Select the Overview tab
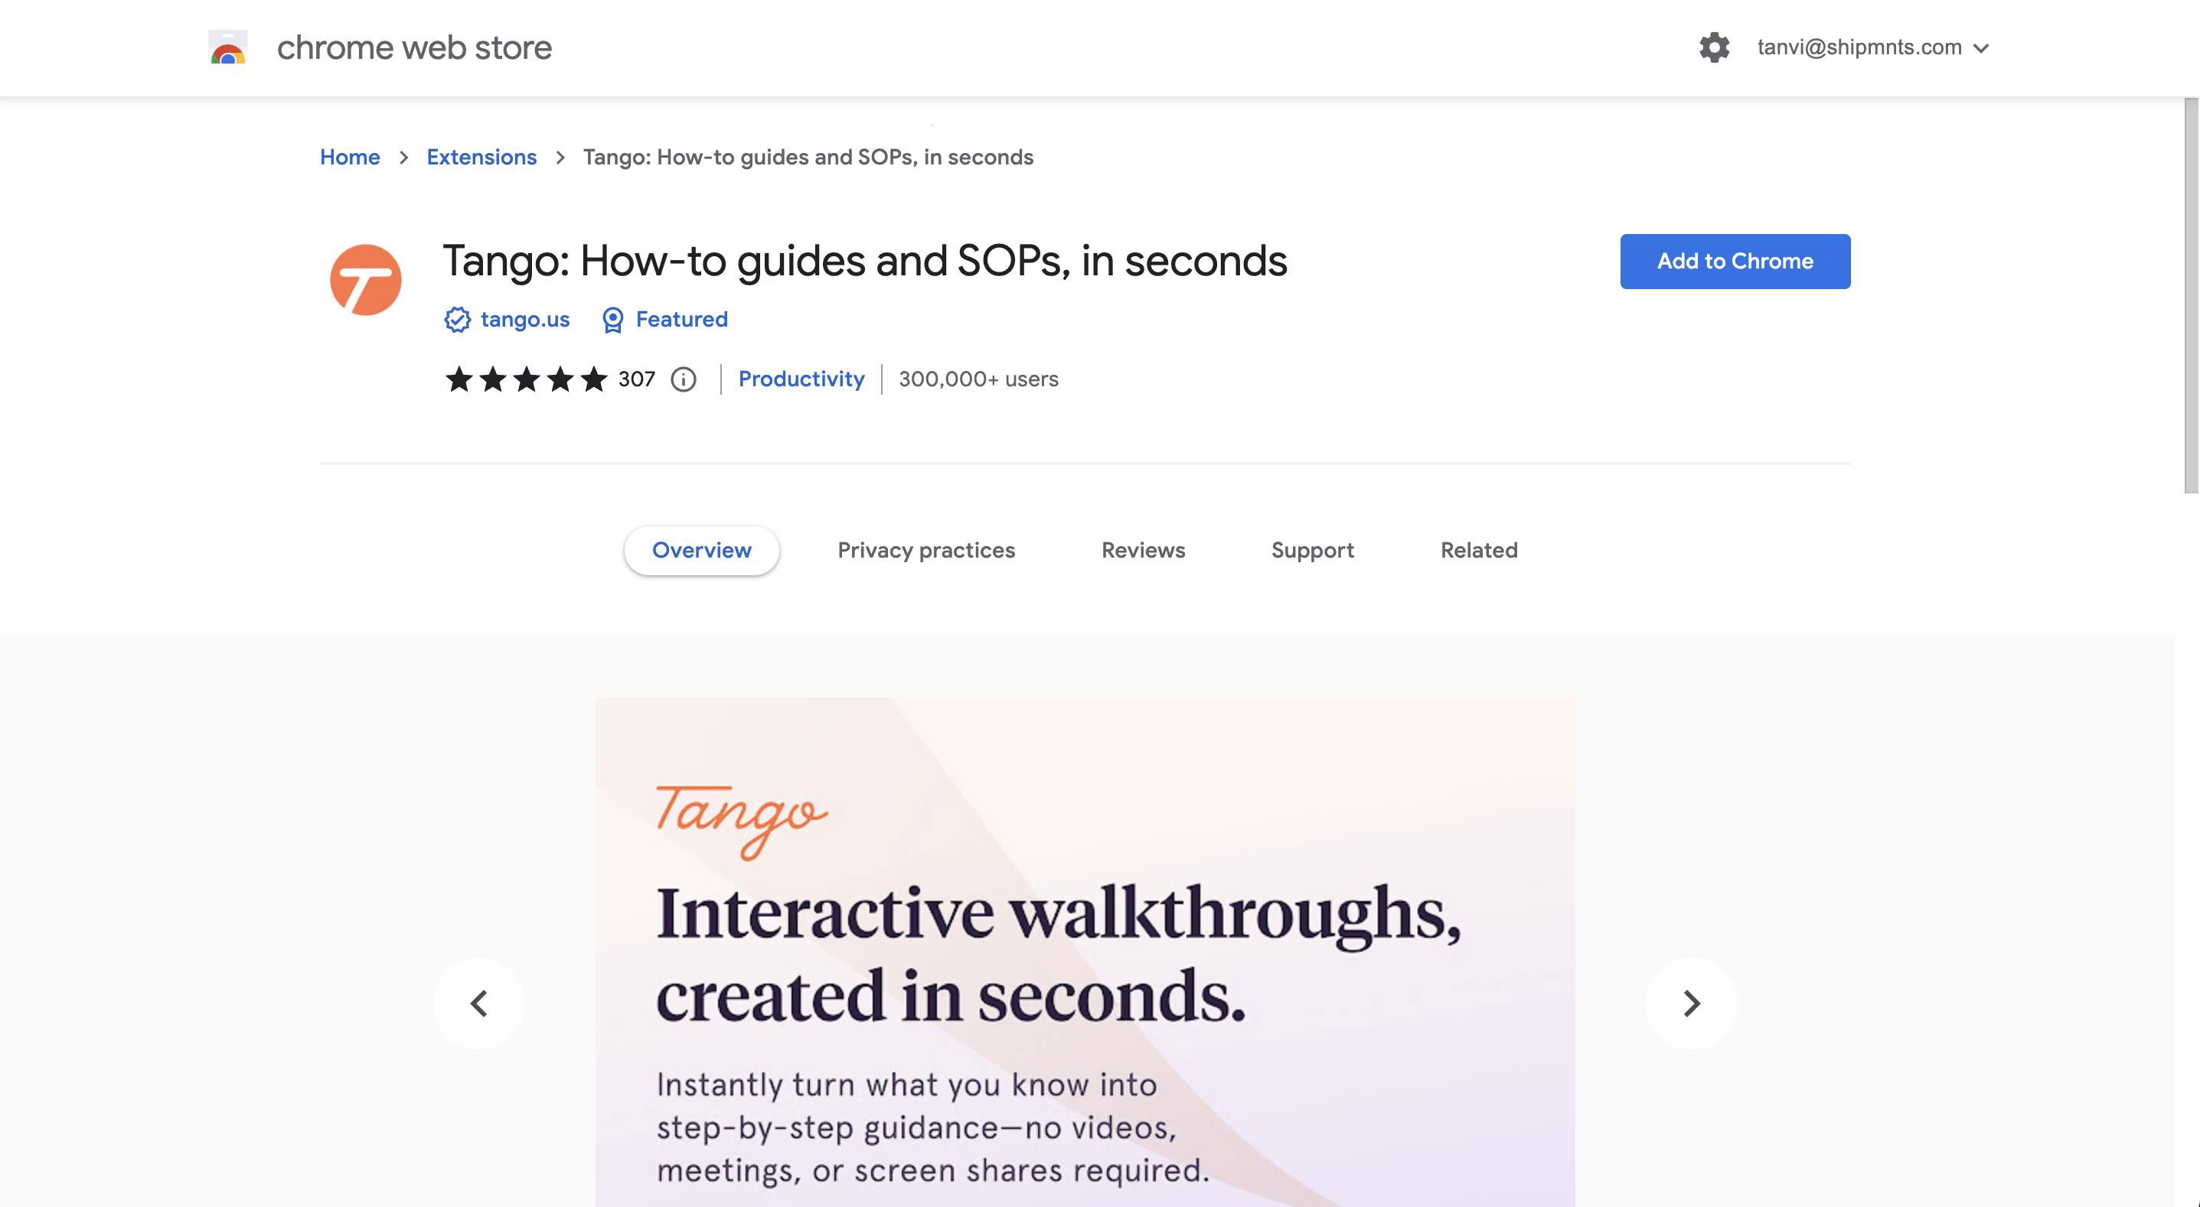The image size is (2200, 1207). click(701, 551)
